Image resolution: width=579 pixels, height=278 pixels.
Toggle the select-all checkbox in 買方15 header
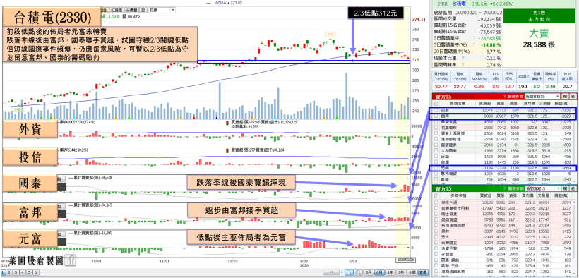pos(436,104)
